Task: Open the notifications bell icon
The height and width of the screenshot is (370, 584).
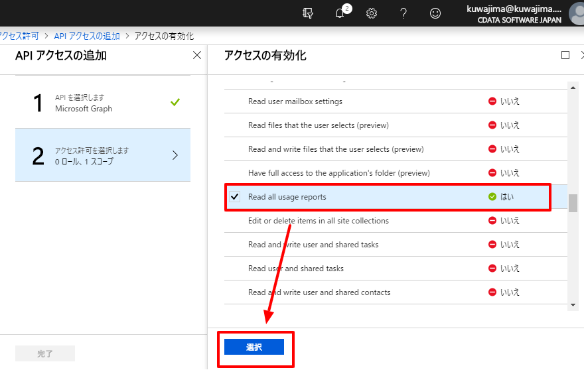Action: pos(340,13)
